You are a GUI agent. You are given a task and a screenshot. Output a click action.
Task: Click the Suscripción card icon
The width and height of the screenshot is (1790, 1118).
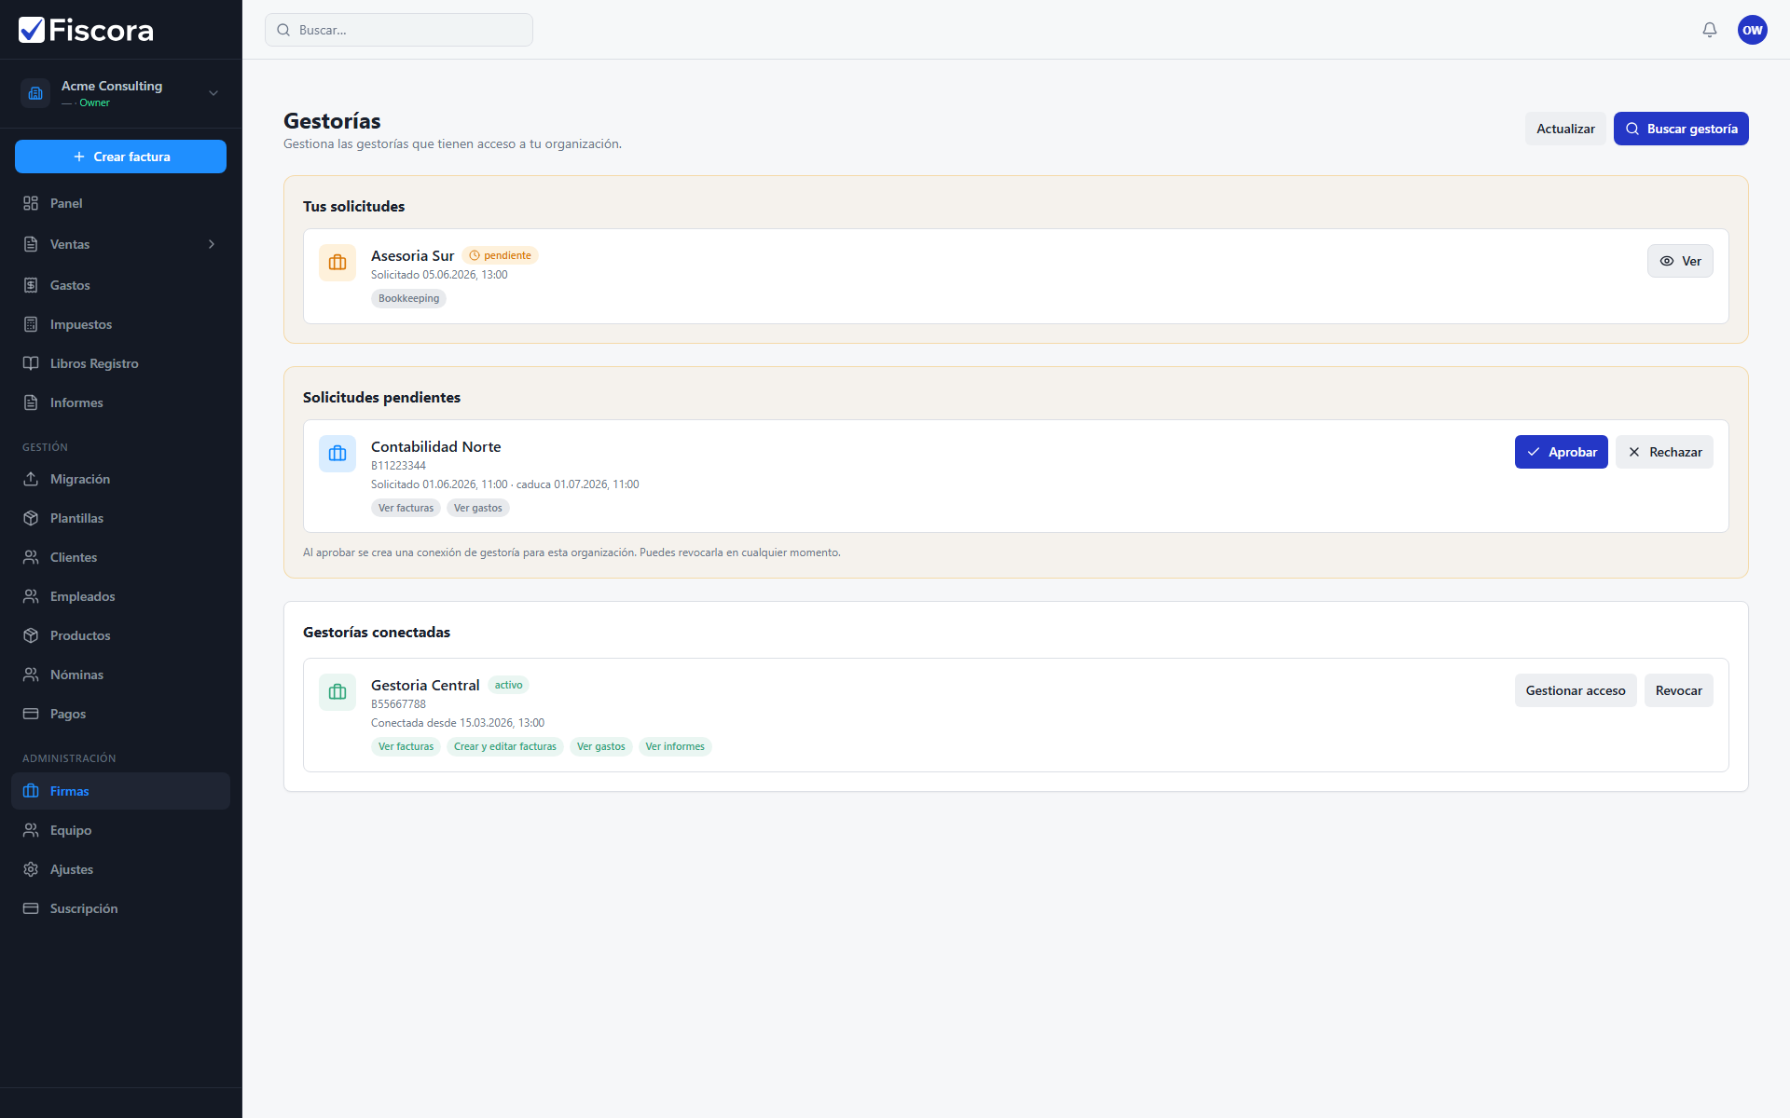click(31, 908)
